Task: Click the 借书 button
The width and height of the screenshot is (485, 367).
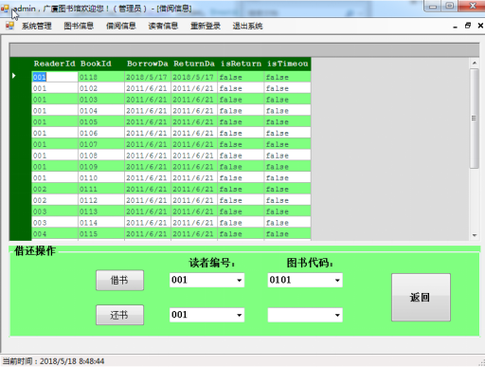Action: (x=119, y=280)
